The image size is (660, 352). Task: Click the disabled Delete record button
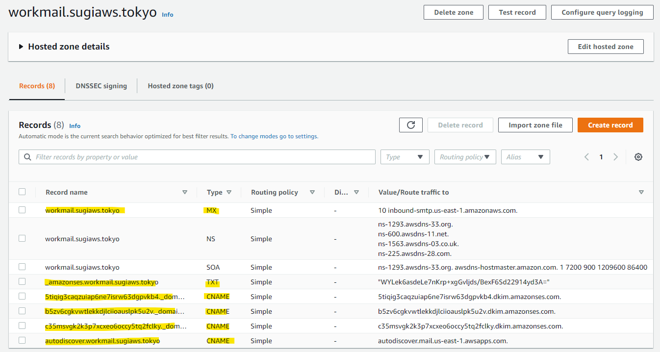coord(460,125)
